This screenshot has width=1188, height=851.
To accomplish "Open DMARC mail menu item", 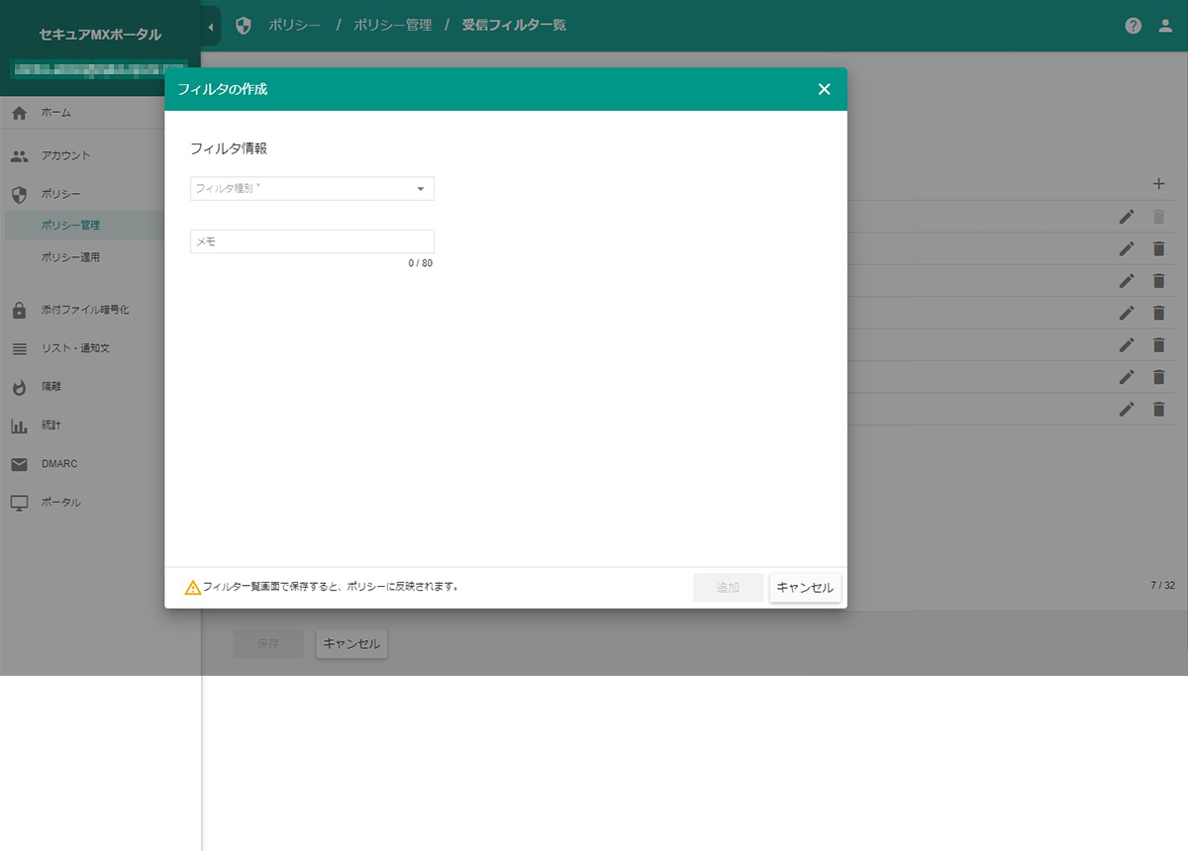I will tap(58, 464).
